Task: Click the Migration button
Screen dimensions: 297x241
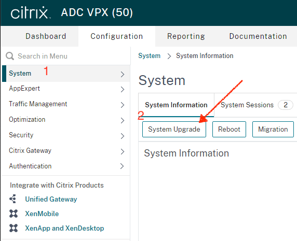Action: click(x=273, y=129)
